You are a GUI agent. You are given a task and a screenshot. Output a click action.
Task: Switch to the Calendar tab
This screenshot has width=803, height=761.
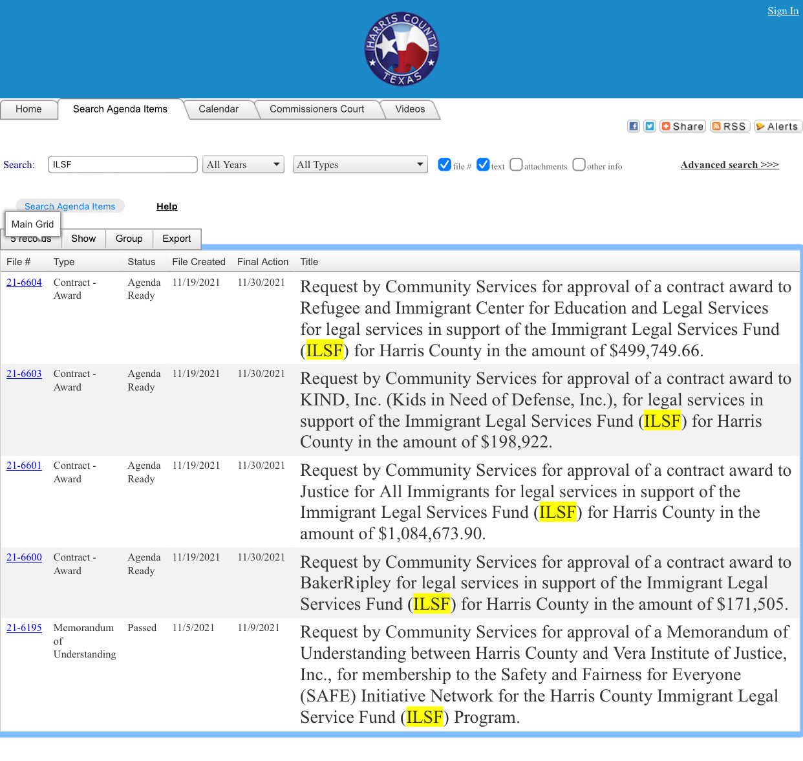point(219,109)
